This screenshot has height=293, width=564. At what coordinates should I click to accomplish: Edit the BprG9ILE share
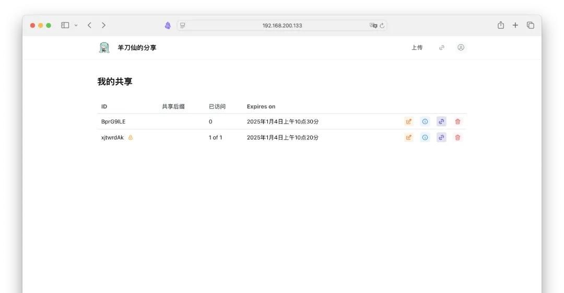coord(408,121)
